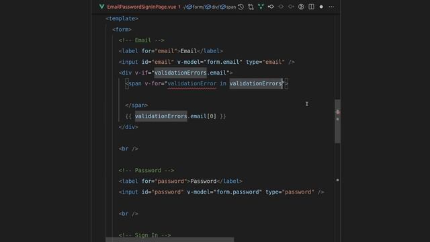Open the EmailPasswordSignInPage.vue tab

(142, 7)
